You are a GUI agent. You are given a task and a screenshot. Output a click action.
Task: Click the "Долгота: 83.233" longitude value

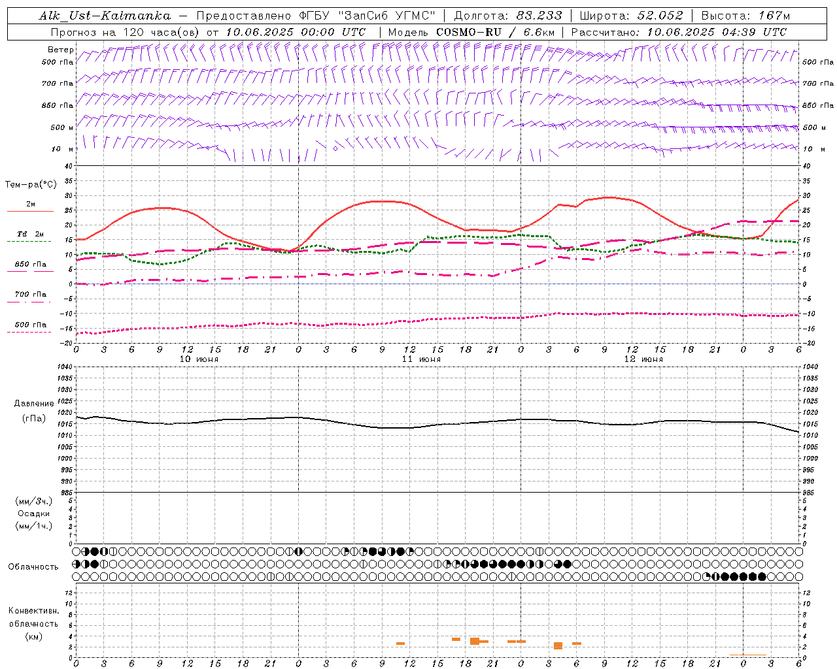click(x=508, y=16)
